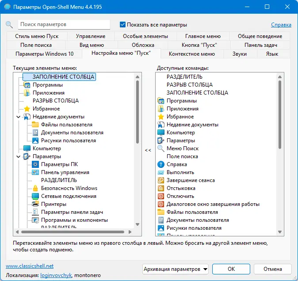
Task: Click the Выполнить icon in available commands
Action: click(x=161, y=172)
